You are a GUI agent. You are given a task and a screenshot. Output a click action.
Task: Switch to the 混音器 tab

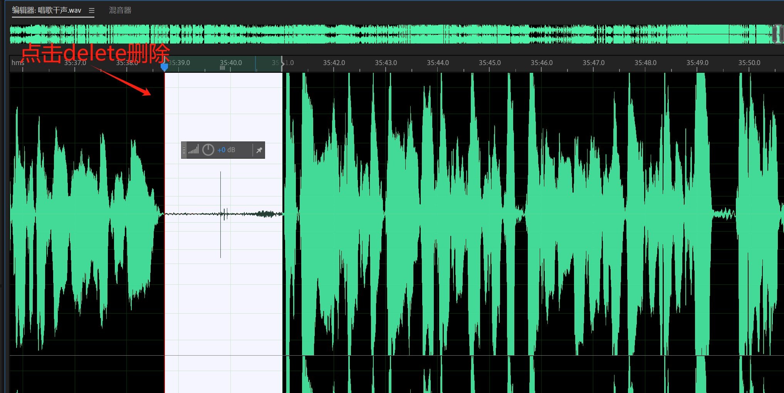(x=120, y=10)
